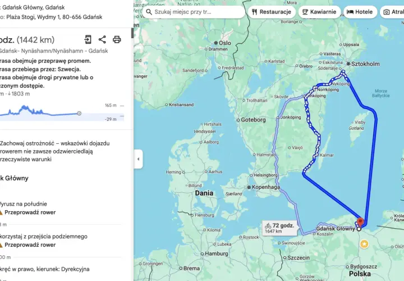Select alternative route 72 godz. label
The height and width of the screenshot is (281, 404).
(279, 228)
